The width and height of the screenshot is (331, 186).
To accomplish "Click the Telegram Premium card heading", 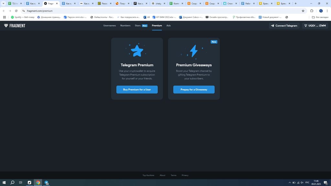I will pyautogui.click(x=137, y=65).
